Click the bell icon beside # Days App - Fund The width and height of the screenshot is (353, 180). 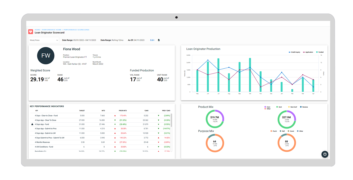(32, 124)
